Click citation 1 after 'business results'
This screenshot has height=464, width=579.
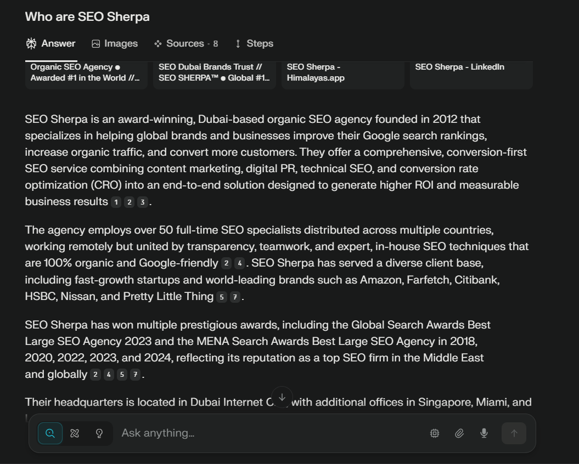(x=116, y=202)
